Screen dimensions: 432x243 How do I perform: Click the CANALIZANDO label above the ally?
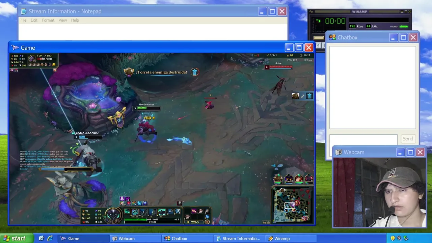(87, 133)
